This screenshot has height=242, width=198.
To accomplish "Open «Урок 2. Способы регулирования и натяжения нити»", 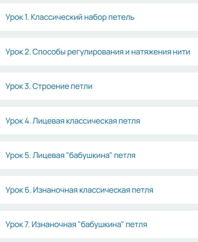I will point(98,52).
